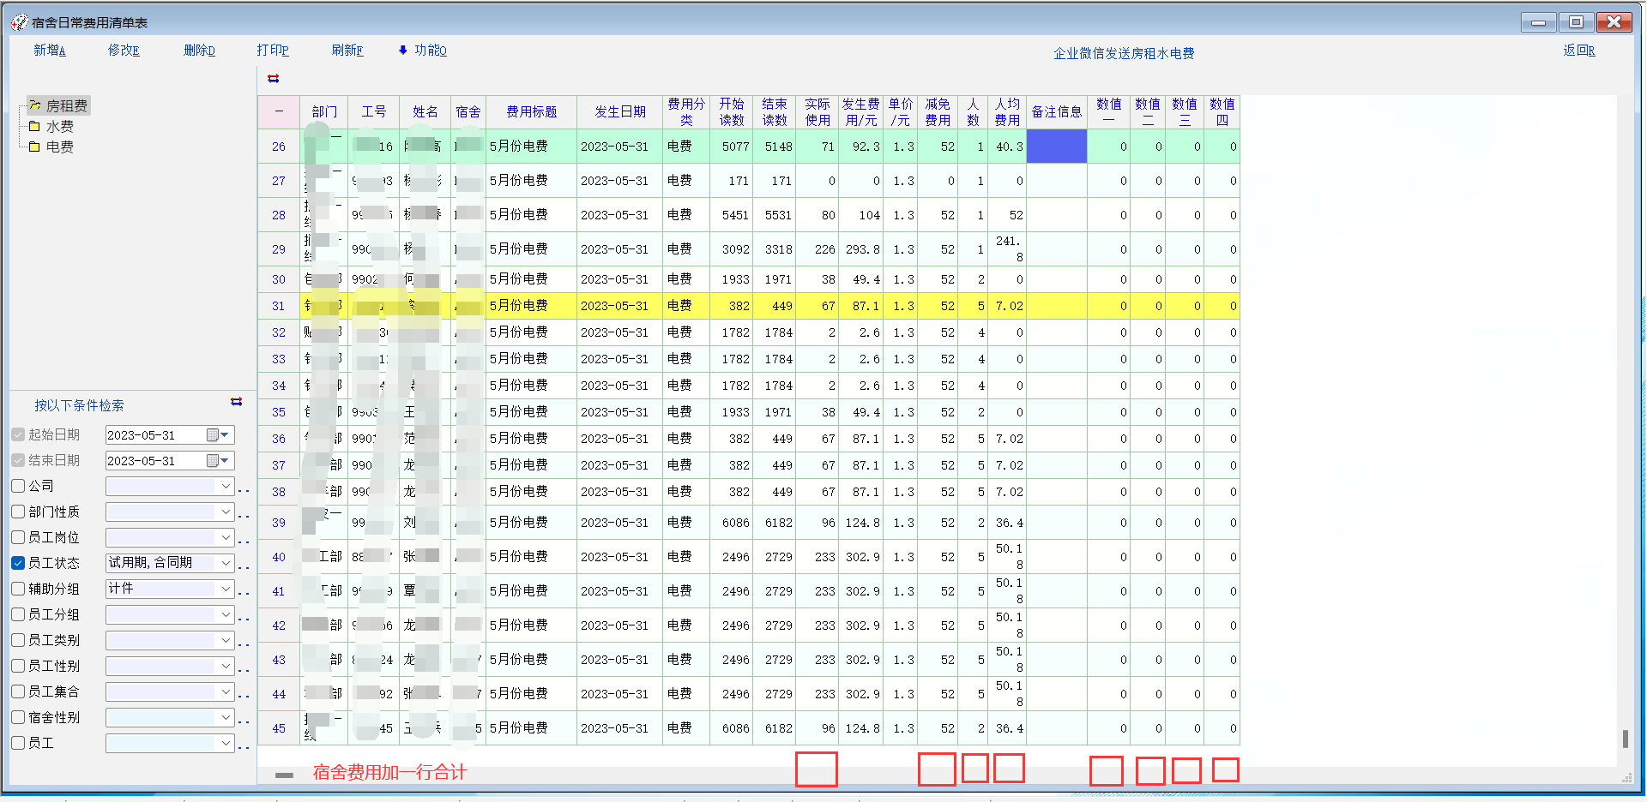
Task: Click 打印 in the menu bar
Action: tap(273, 51)
